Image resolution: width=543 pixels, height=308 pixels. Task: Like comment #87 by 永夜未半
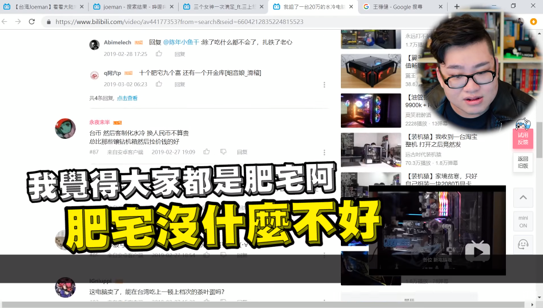pyautogui.click(x=206, y=152)
